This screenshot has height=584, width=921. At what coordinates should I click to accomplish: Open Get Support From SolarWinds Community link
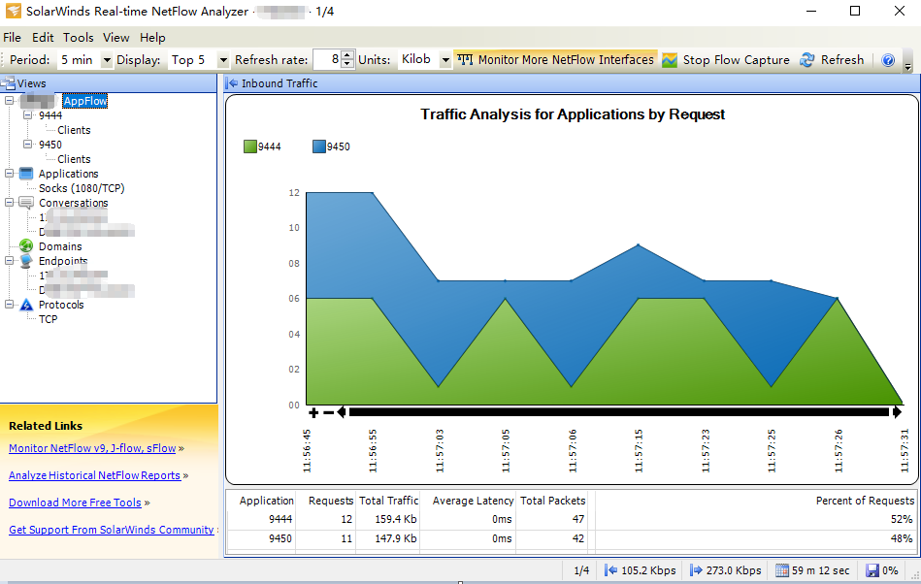coord(112,530)
